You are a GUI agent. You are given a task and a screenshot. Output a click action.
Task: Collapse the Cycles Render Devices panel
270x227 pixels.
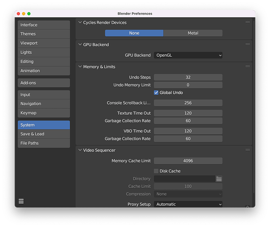[80, 22]
